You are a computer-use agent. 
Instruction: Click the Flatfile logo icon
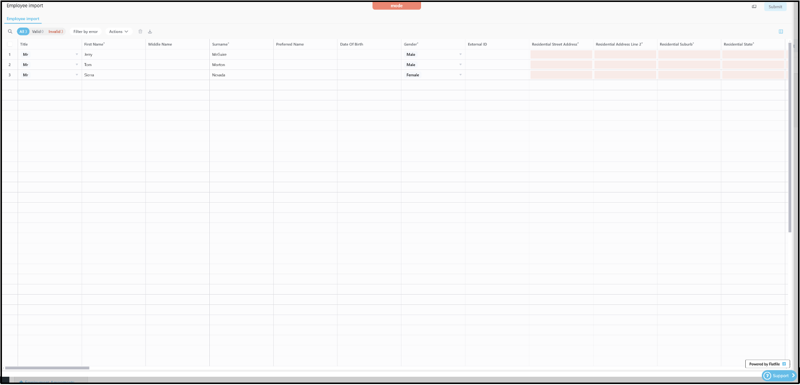[x=784, y=364]
